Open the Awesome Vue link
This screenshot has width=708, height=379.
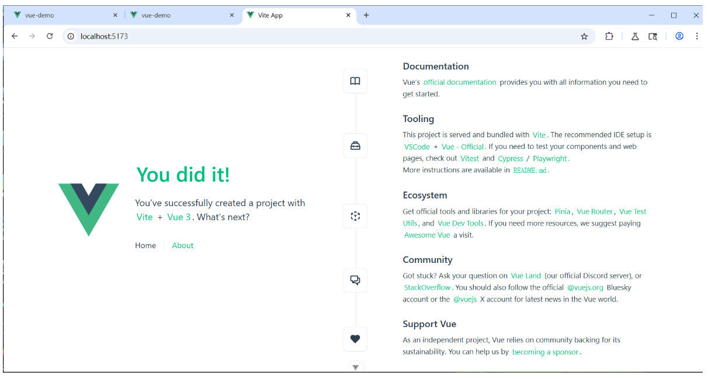(x=427, y=235)
